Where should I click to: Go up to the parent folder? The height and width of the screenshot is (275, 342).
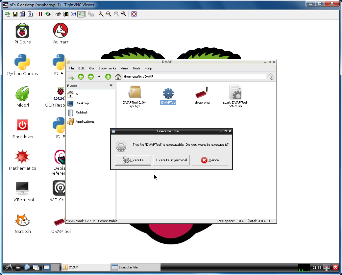(x=108, y=77)
